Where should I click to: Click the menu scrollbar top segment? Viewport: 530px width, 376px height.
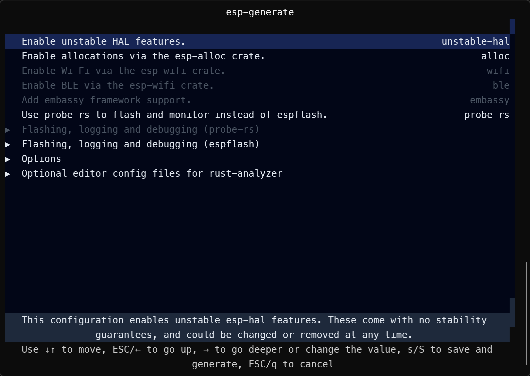(512, 27)
